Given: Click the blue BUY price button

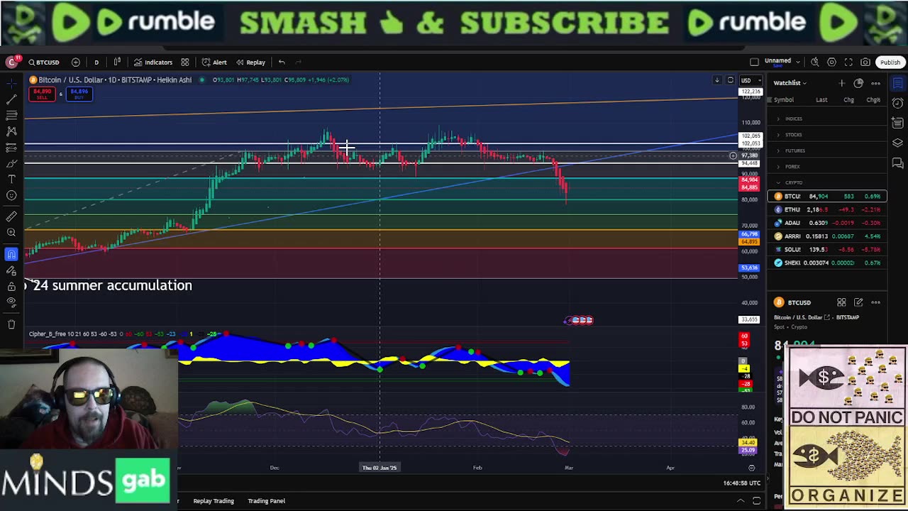Looking at the screenshot, I should 79,94.
